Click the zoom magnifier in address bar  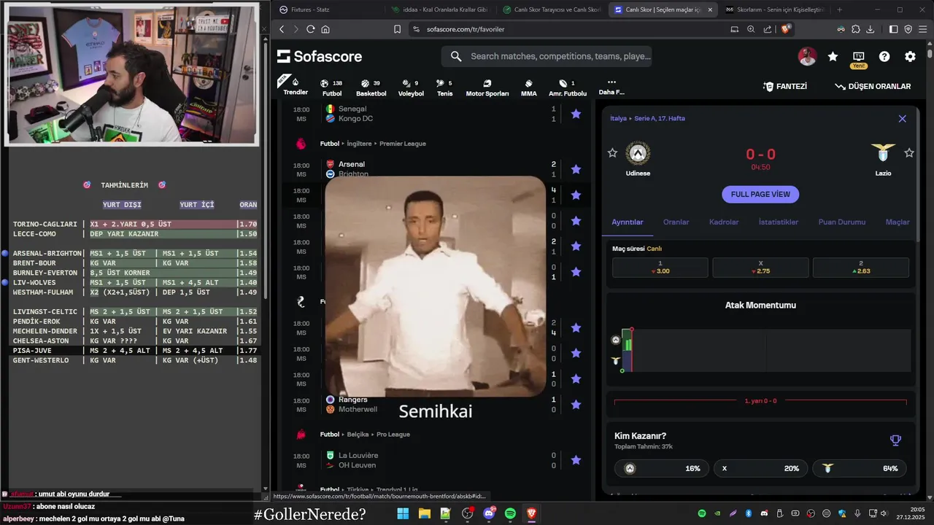(x=751, y=29)
